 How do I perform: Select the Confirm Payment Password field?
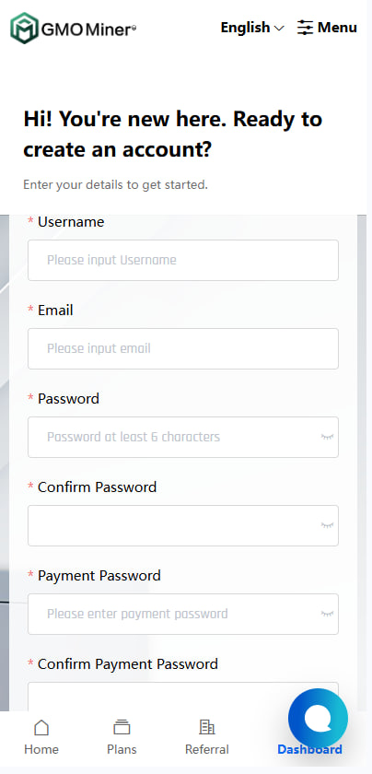183,697
